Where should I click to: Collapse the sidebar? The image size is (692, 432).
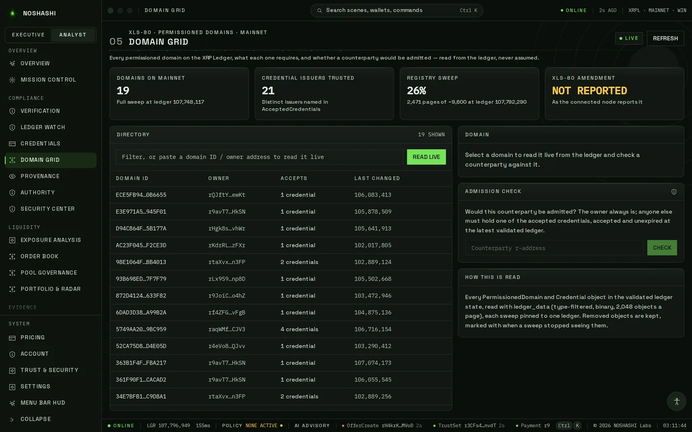pyautogui.click(x=51, y=419)
